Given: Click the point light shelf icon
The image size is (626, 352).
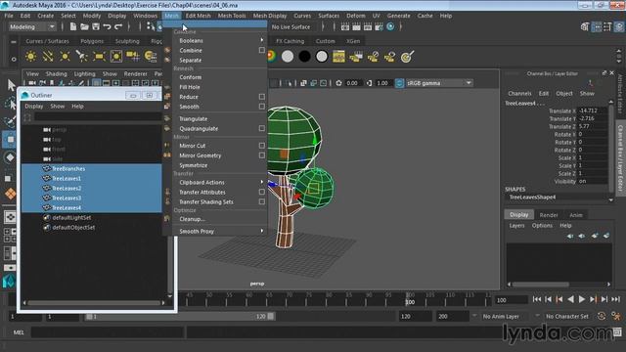Looking at the screenshot, I should click(65, 57).
